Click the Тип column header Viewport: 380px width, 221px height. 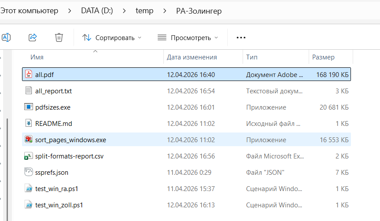252,57
